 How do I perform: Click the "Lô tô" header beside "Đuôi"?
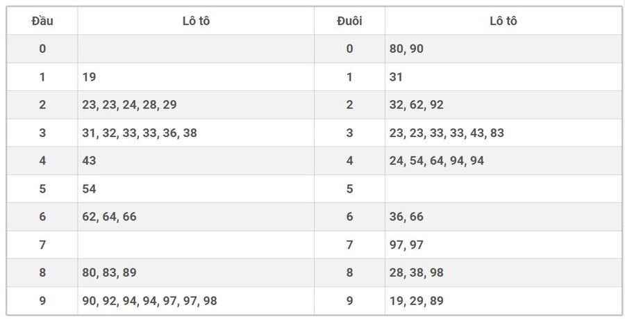pos(503,21)
